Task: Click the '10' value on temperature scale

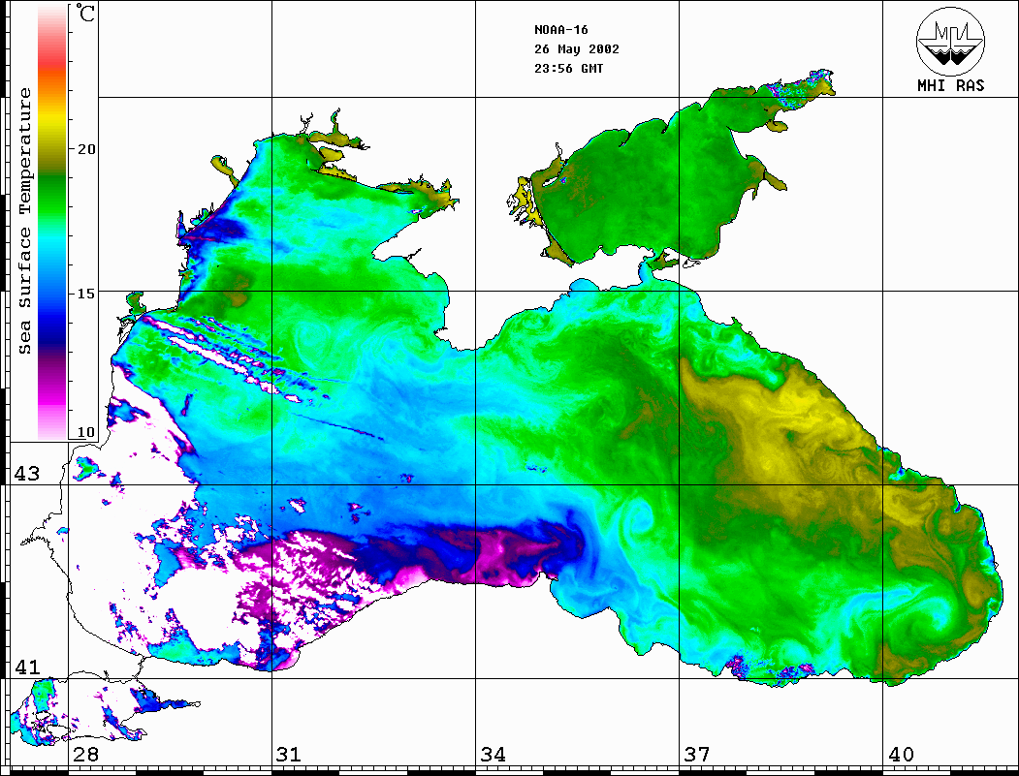Action: (x=86, y=432)
